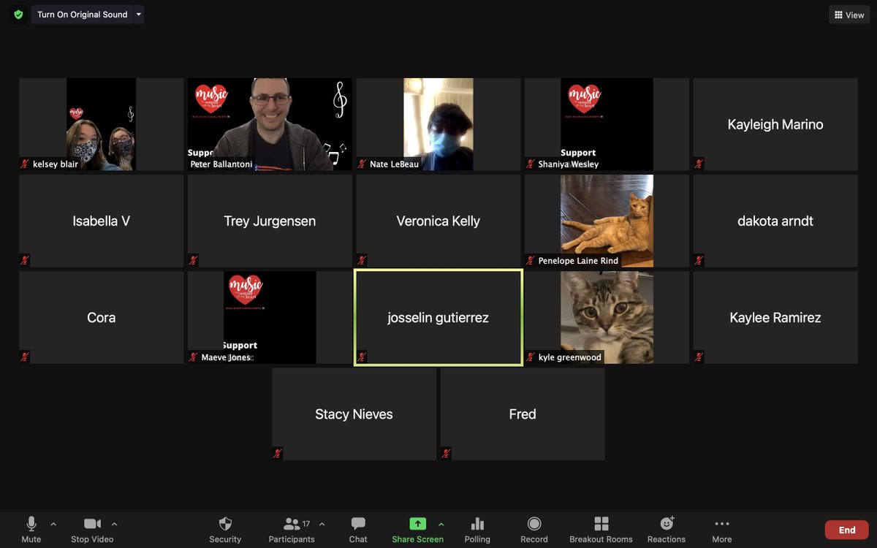
Task: Click muted mic icon on Cora tile
Action: (25, 357)
